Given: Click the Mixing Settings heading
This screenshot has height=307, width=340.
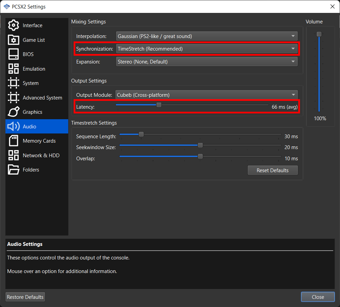Looking at the screenshot, I should pyautogui.click(x=89, y=22).
